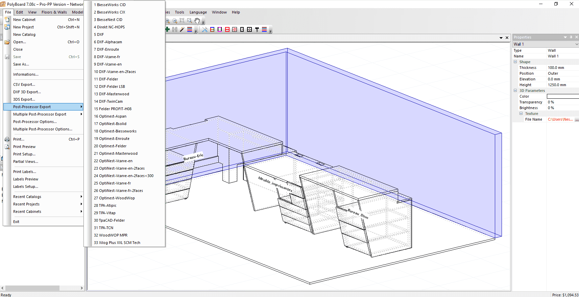Click the grey cabinet duplicate icon
579x297 pixels.
tap(175, 29)
